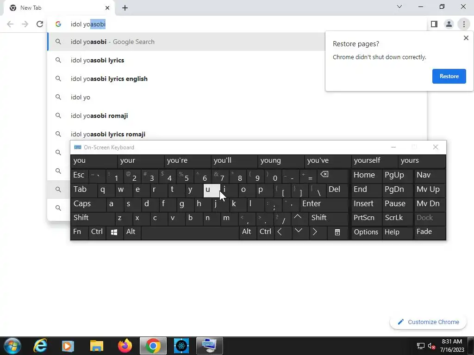This screenshot has width=474, height=355.
Task: Pick the 'yourself' word prediction
Action: 374,161
